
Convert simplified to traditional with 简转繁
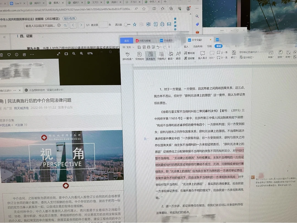tap(189, 58)
